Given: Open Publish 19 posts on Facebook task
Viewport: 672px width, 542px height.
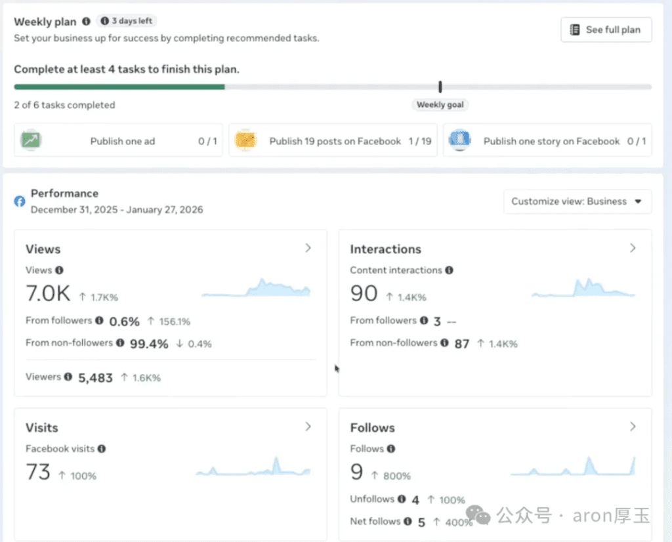Looking at the screenshot, I should pos(333,140).
